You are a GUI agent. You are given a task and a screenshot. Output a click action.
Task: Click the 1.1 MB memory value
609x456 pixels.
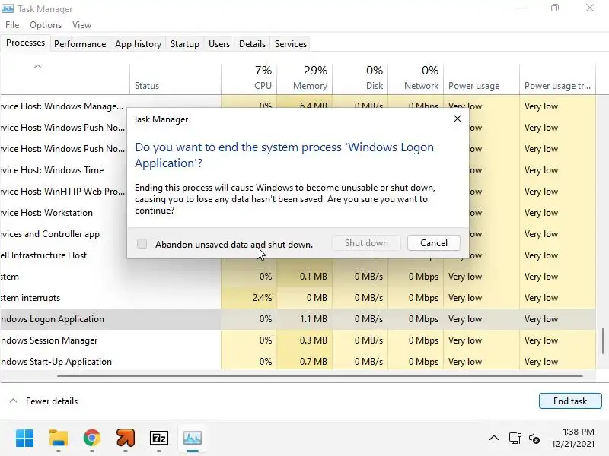click(x=313, y=319)
